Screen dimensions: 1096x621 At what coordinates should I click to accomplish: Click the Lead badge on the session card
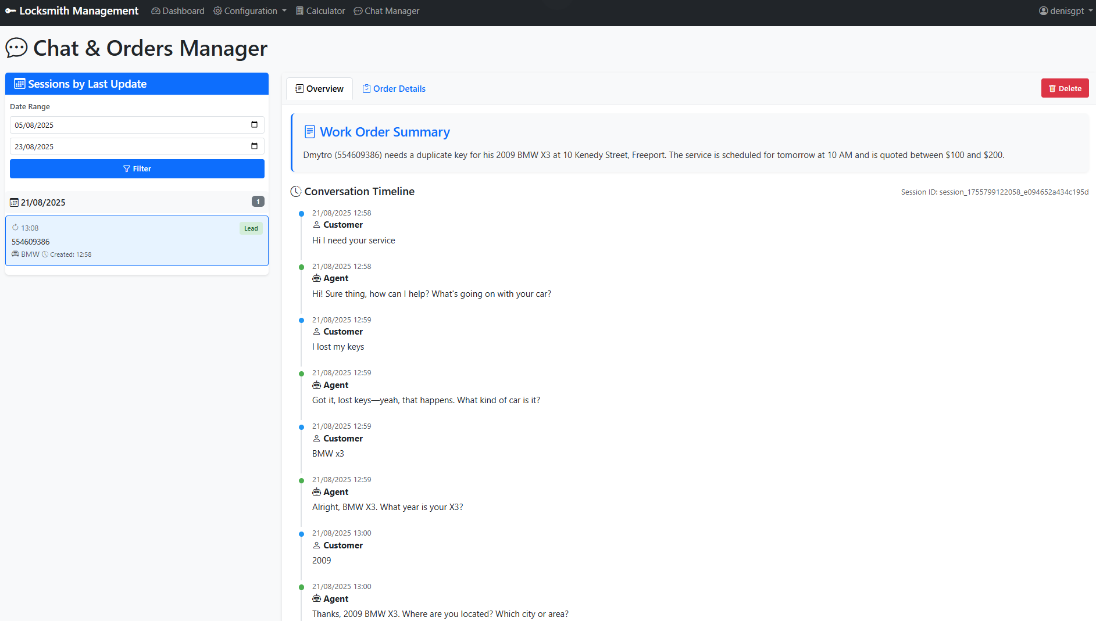[251, 228]
